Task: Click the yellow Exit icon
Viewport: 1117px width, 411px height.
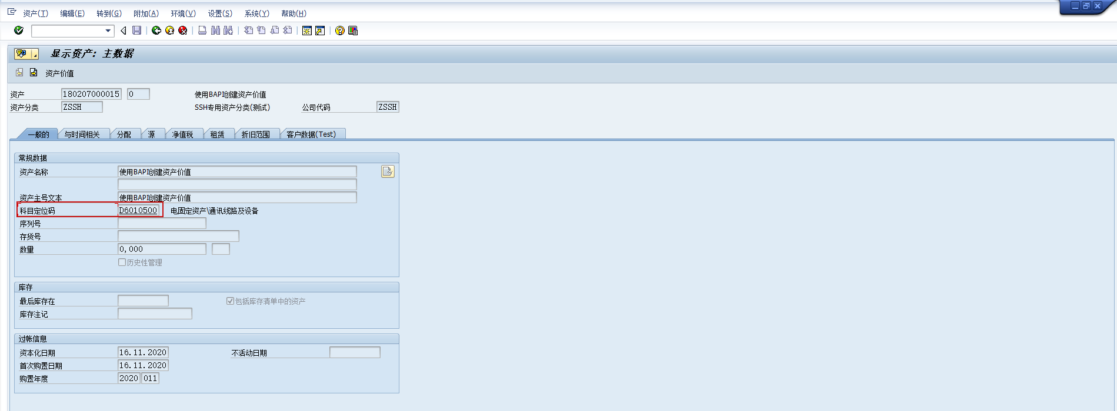Action: click(x=170, y=31)
